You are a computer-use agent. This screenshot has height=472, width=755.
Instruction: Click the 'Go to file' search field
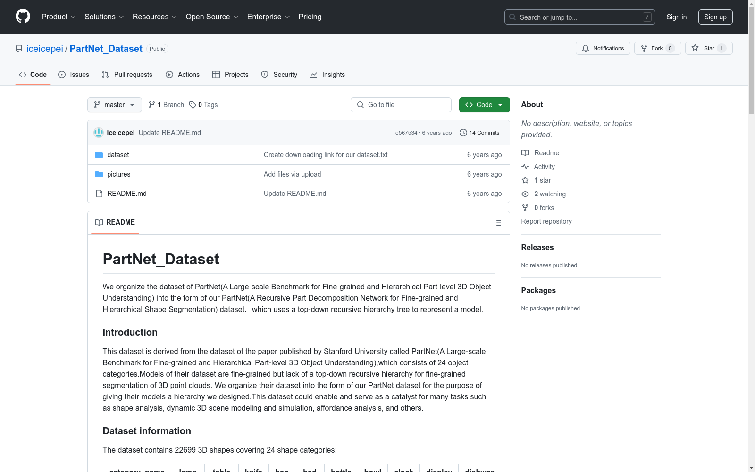coord(401,105)
